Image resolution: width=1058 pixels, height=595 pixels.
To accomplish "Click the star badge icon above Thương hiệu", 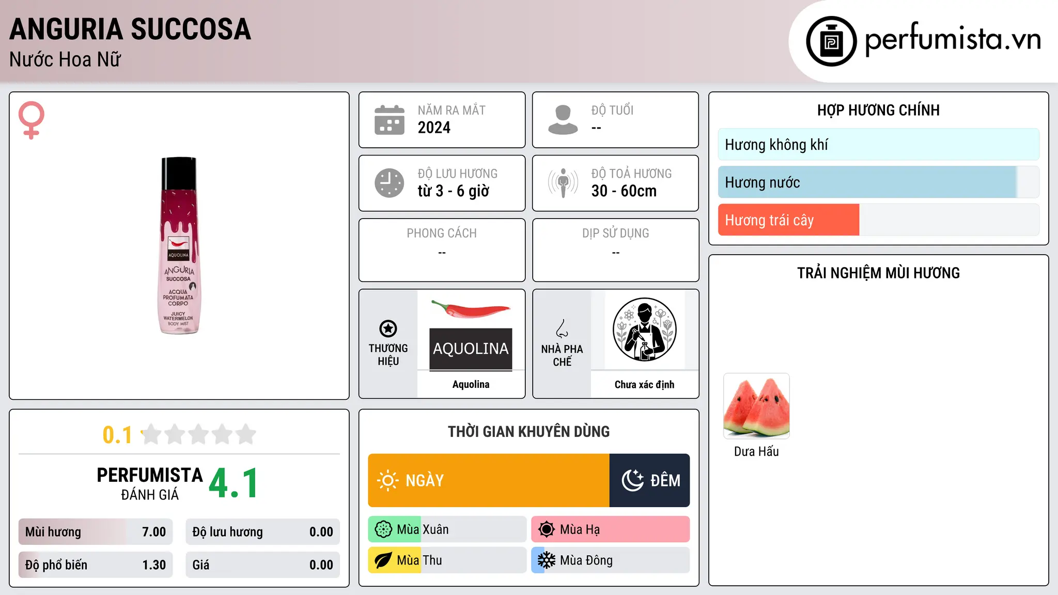I will coord(388,328).
